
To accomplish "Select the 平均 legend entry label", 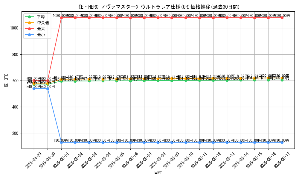I will [x=41, y=17].
